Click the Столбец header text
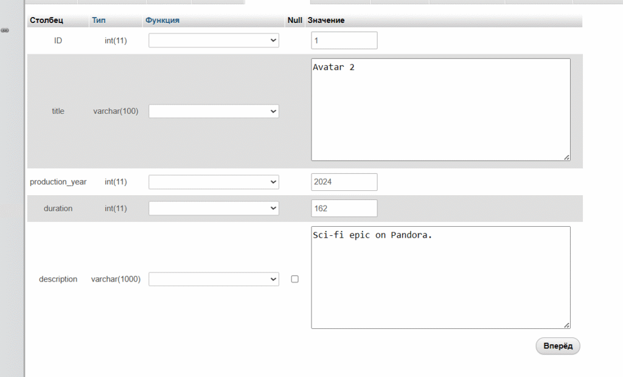 click(x=46, y=20)
